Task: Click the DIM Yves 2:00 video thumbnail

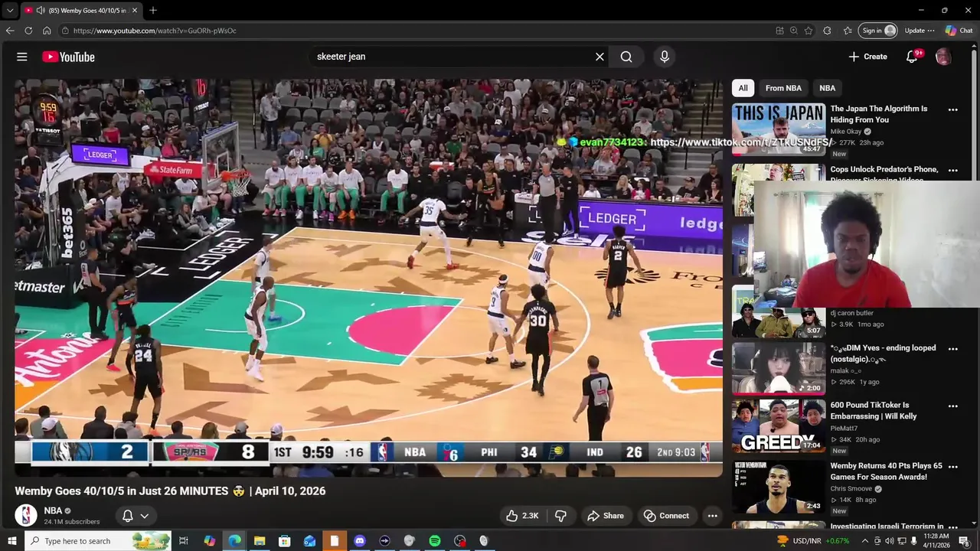Action: pos(779,368)
